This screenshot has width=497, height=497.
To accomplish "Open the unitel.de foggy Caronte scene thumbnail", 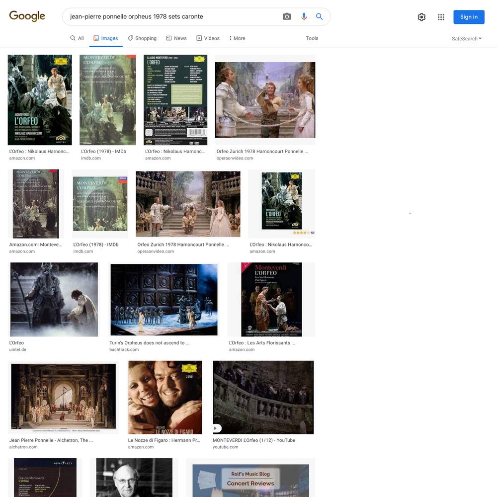I will pos(54,299).
